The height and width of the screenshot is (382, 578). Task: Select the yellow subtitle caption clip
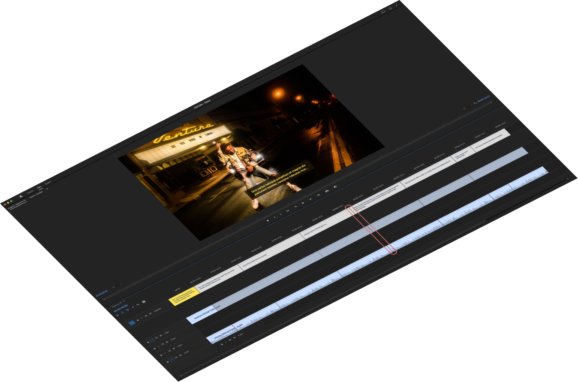[184, 296]
